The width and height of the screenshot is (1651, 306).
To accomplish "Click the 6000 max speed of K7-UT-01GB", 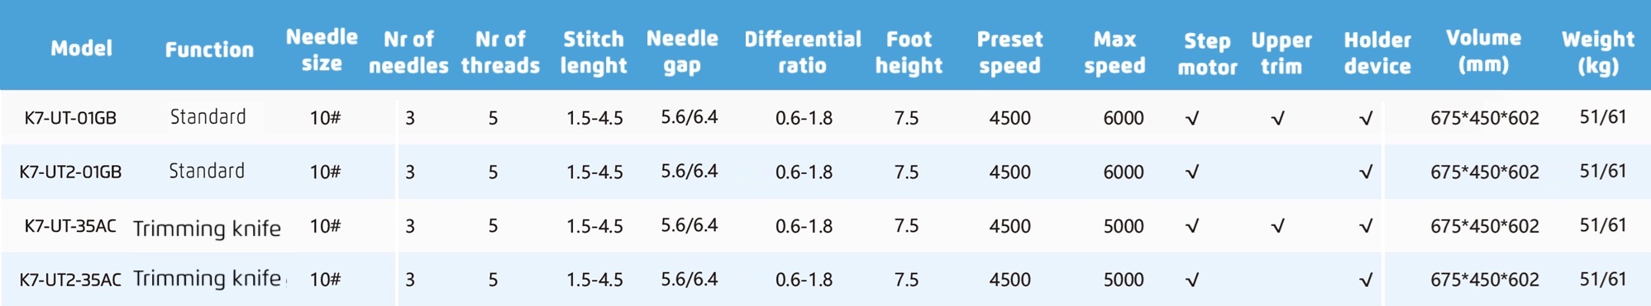I will click(1123, 119).
